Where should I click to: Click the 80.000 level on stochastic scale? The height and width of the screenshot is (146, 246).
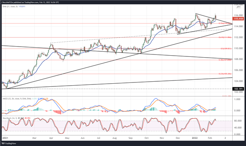[x=238, y=121]
